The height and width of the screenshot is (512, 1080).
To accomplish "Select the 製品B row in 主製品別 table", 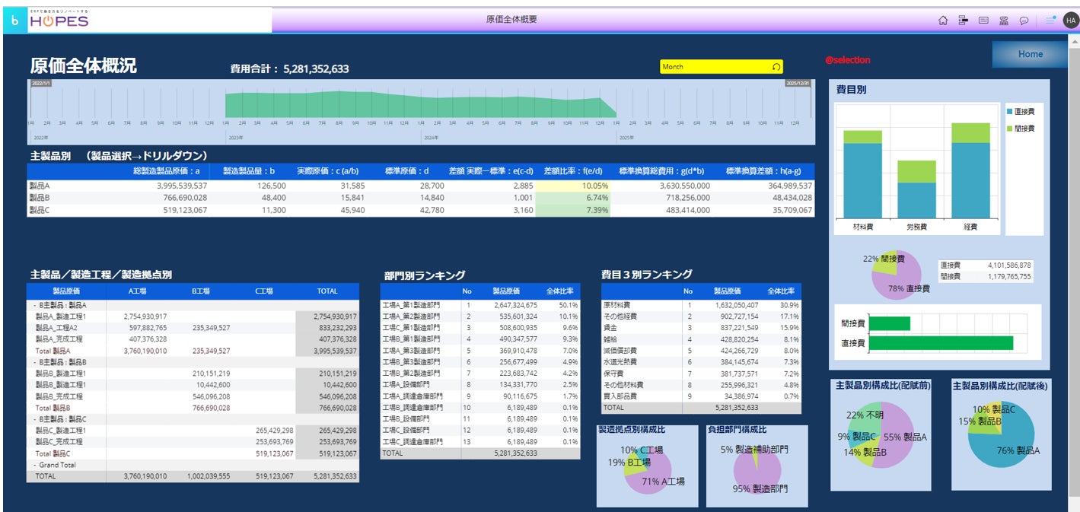I will click(x=421, y=198).
